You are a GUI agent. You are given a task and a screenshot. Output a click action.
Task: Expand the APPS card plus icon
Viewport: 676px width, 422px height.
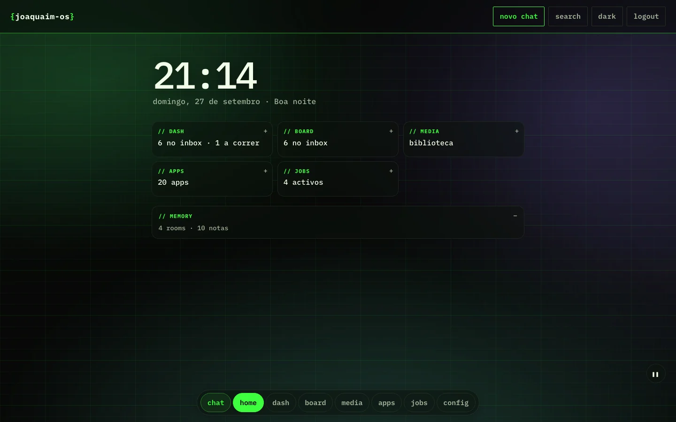[265, 171]
